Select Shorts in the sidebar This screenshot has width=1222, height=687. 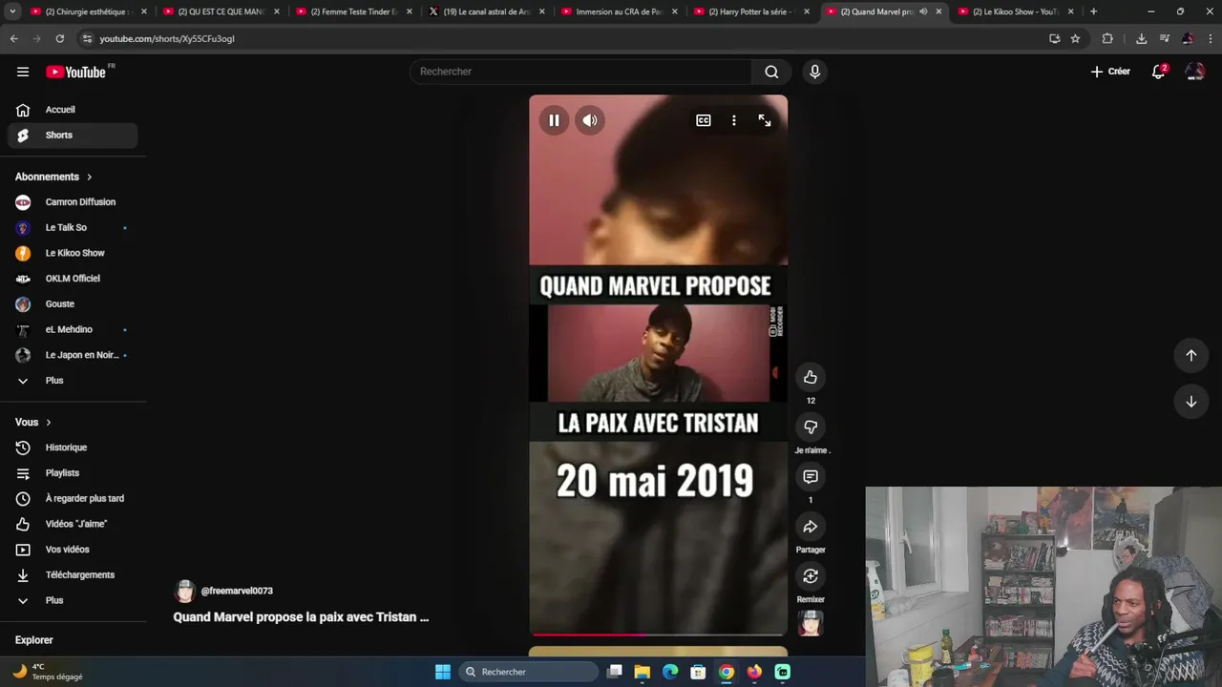[x=73, y=135]
